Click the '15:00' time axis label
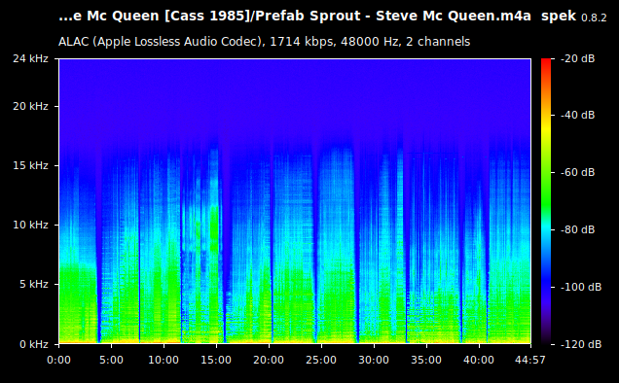Screen dimensions: 619x383 [216, 360]
